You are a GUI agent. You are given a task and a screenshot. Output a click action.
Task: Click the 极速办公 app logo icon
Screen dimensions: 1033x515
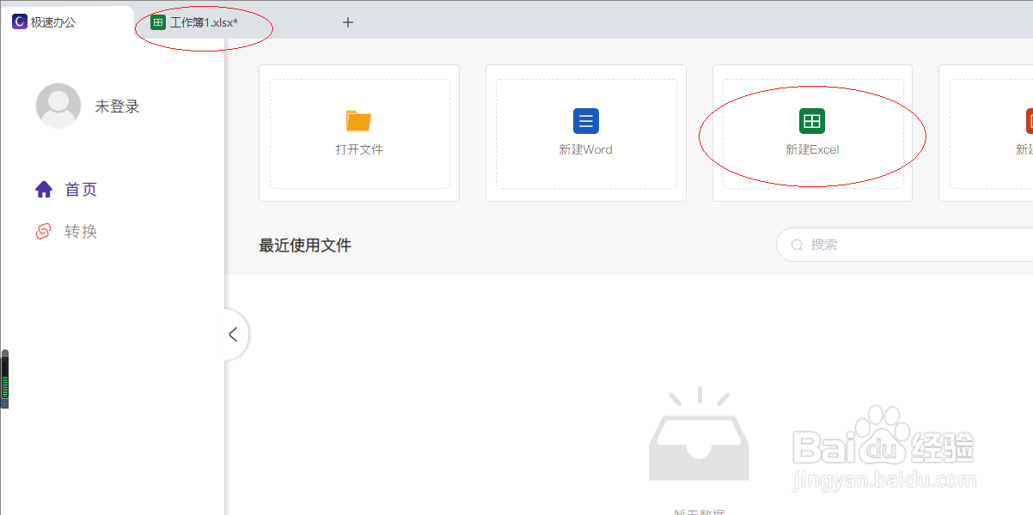19,21
